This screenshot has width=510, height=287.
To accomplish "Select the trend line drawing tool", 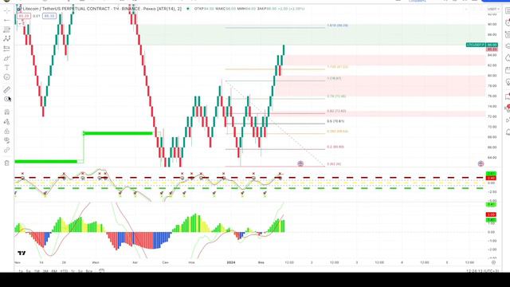I will click(7, 20).
